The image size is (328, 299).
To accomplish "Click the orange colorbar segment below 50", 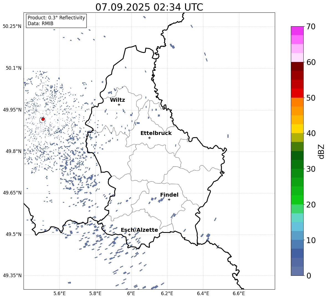I will pyautogui.click(x=297, y=102).
